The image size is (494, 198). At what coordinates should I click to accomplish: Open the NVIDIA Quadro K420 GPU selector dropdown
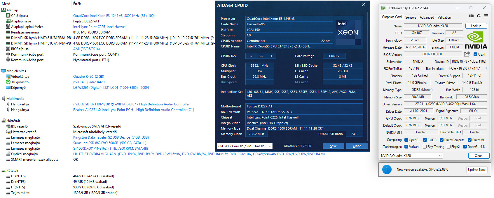coord(411,156)
